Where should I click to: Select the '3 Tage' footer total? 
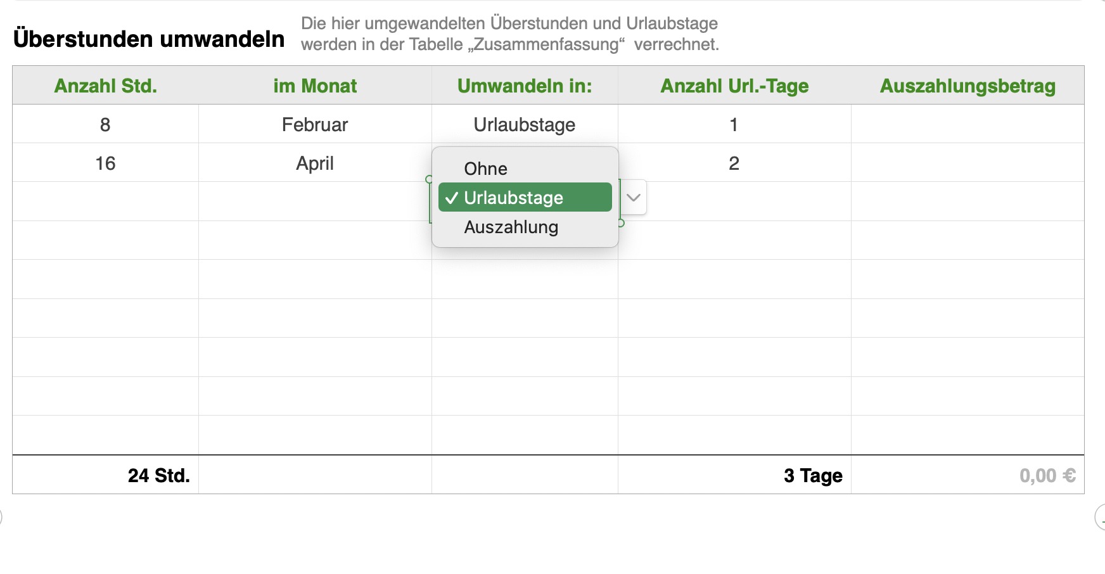pyautogui.click(x=813, y=475)
